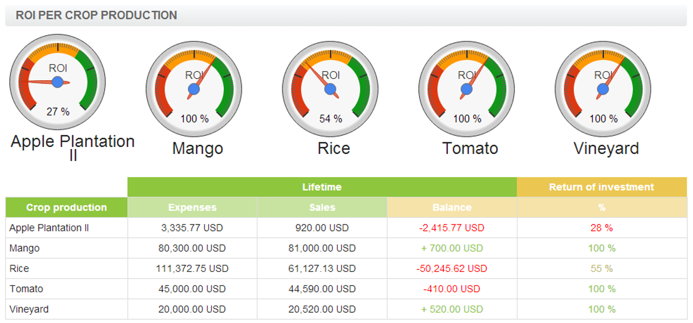Open the Vineyard row in table
693x323 pixels.
coord(29,310)
